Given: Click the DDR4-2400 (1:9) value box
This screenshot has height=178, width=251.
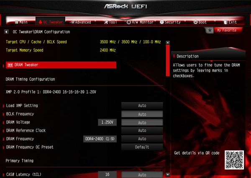Looking at the screenshot, I should point(100,139).
